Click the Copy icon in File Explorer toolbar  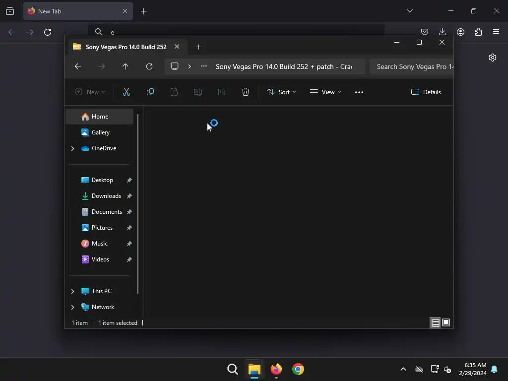150,92
